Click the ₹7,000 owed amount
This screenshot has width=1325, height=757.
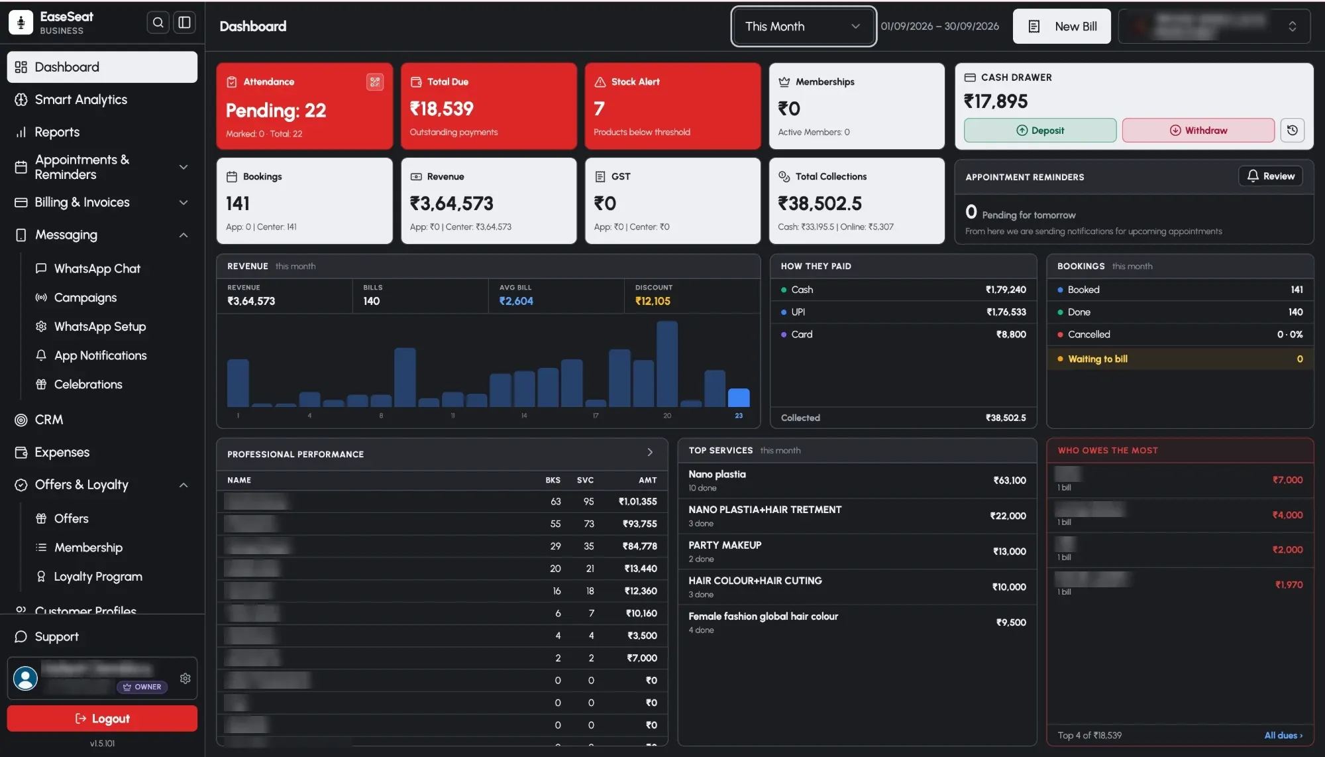click(1287, 480)
